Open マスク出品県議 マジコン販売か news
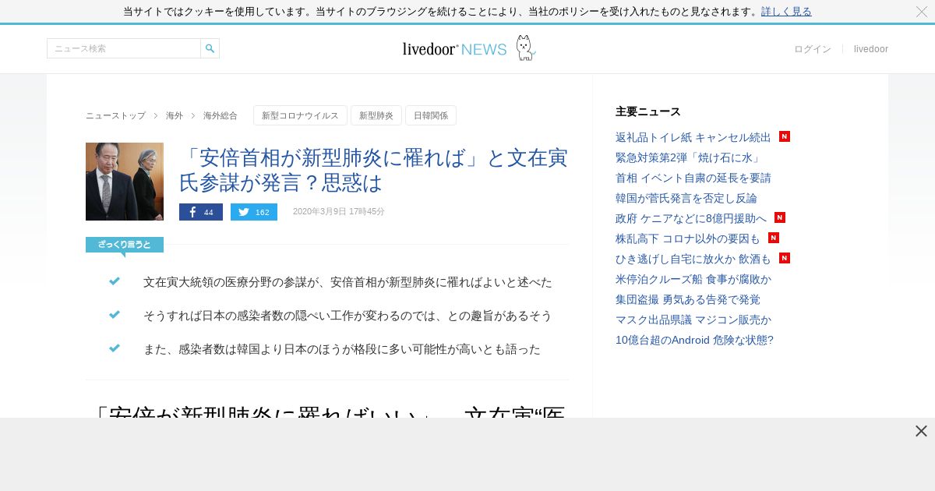This screenshot has height=491, width=935. click(x=693, y=320)
